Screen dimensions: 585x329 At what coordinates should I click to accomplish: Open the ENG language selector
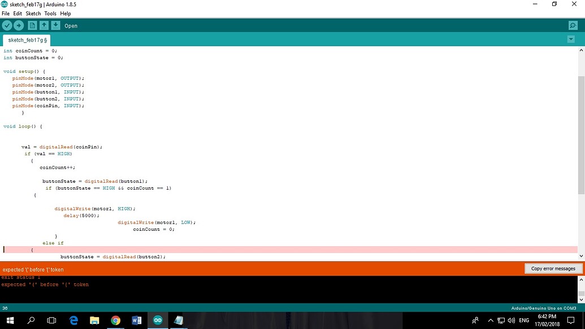523,320
